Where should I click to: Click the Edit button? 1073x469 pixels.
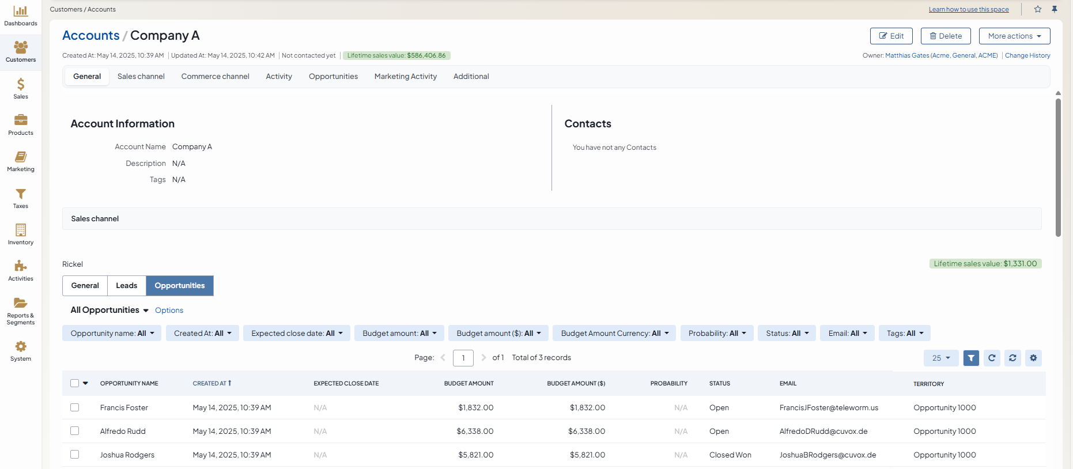pos(891,36)
